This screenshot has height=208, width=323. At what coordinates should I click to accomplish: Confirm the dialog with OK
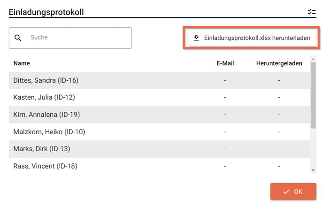pos(293,192)
